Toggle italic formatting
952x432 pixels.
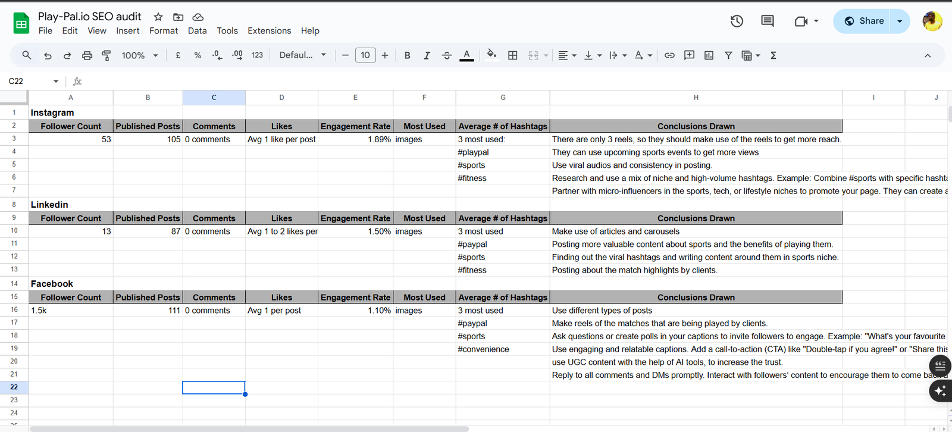[427, 55]
